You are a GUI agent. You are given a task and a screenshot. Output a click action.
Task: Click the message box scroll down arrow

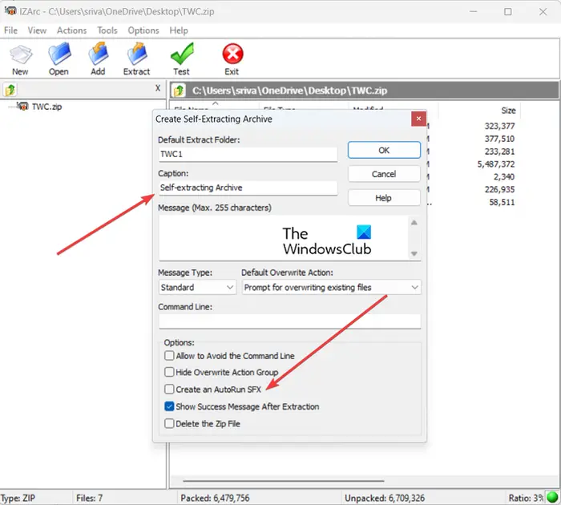click(x=414, y=253)
